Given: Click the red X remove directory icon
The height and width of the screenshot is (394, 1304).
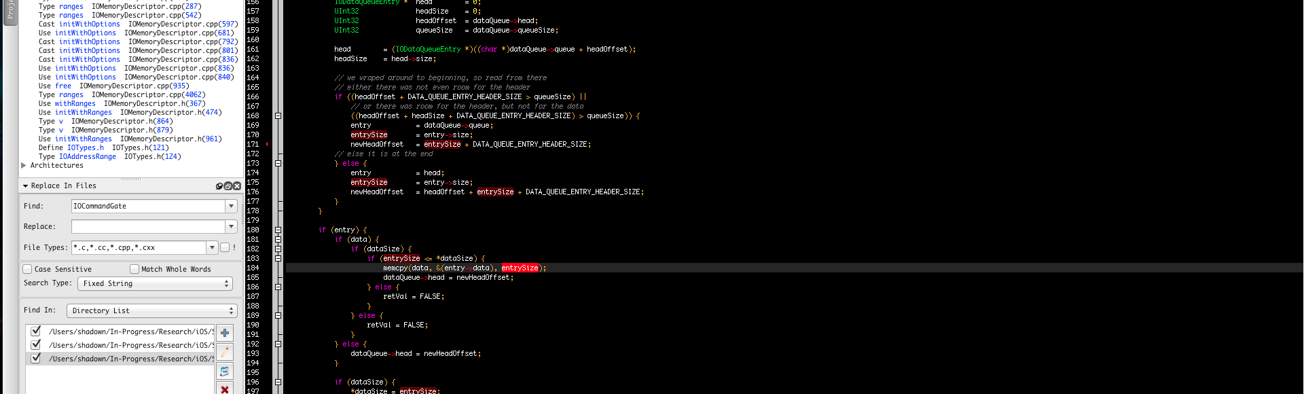Looking at the screenshot, I should pos(225,389).
